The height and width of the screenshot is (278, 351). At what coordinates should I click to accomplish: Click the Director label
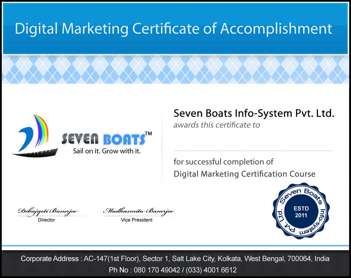[x=47, y=220]
